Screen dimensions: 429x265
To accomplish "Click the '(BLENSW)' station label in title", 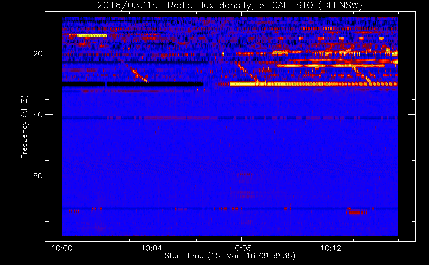I will [x=340, y=6].
